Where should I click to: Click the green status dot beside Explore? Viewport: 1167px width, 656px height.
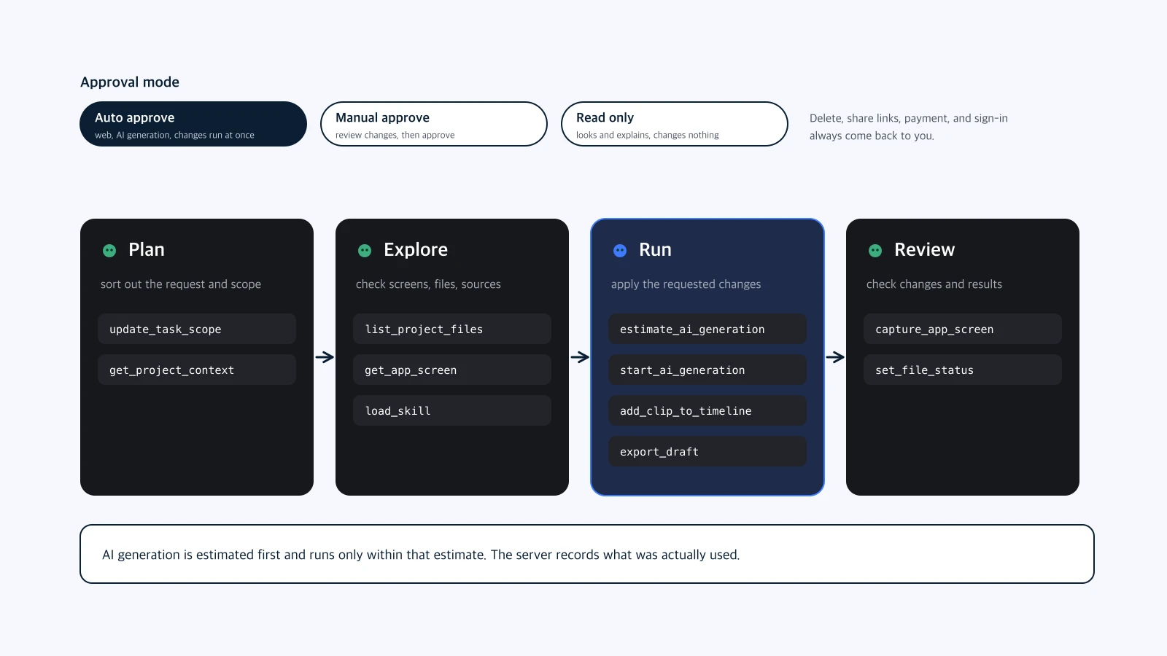(365, 251)
